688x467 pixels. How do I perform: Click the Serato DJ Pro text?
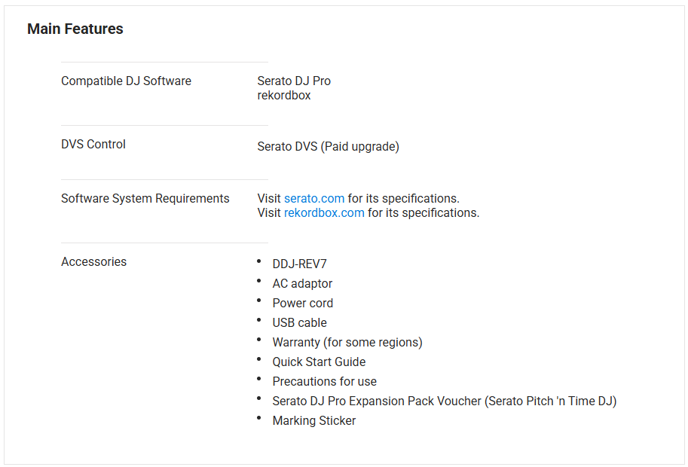[294, 81]
